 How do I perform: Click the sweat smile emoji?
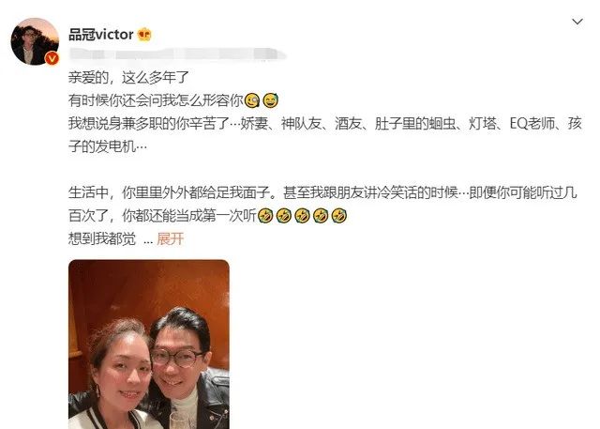(x=271, y=100)
